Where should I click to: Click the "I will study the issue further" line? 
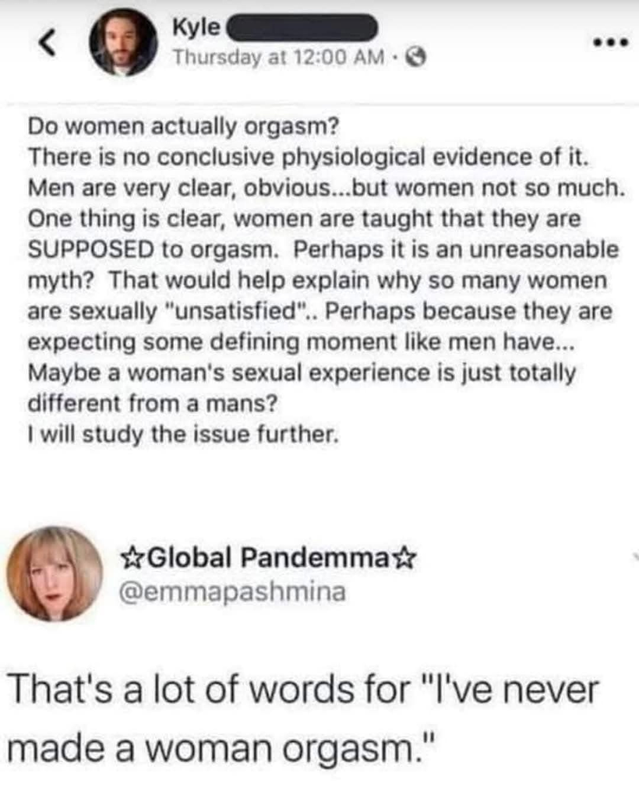[184, 433]
